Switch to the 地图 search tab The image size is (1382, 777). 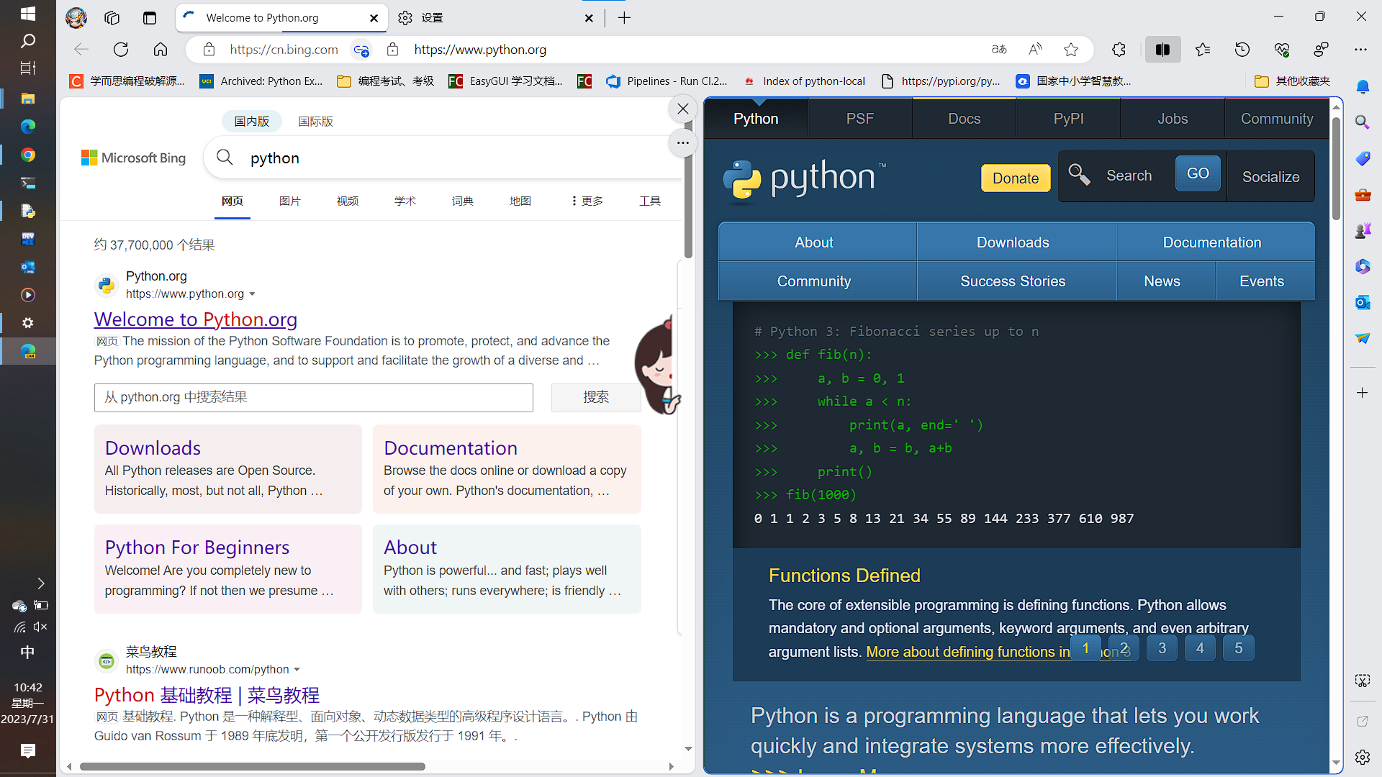point(520,201)
